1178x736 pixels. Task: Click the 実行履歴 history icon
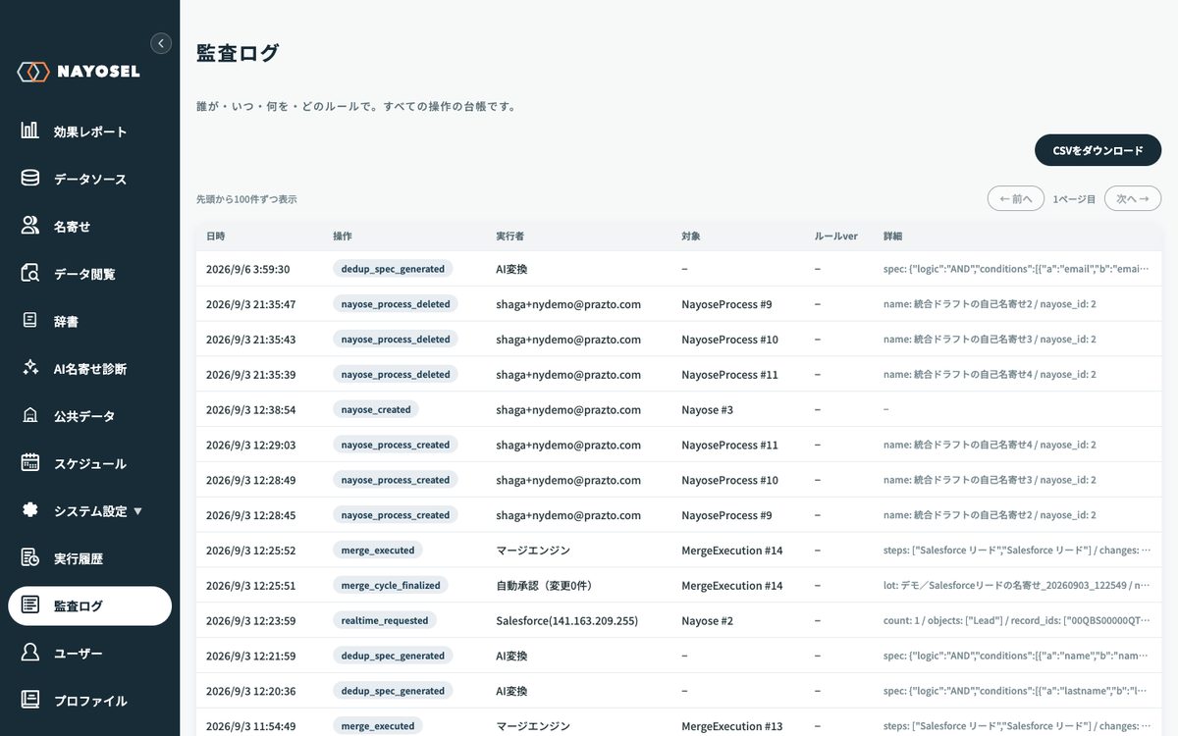pos(30,557)
